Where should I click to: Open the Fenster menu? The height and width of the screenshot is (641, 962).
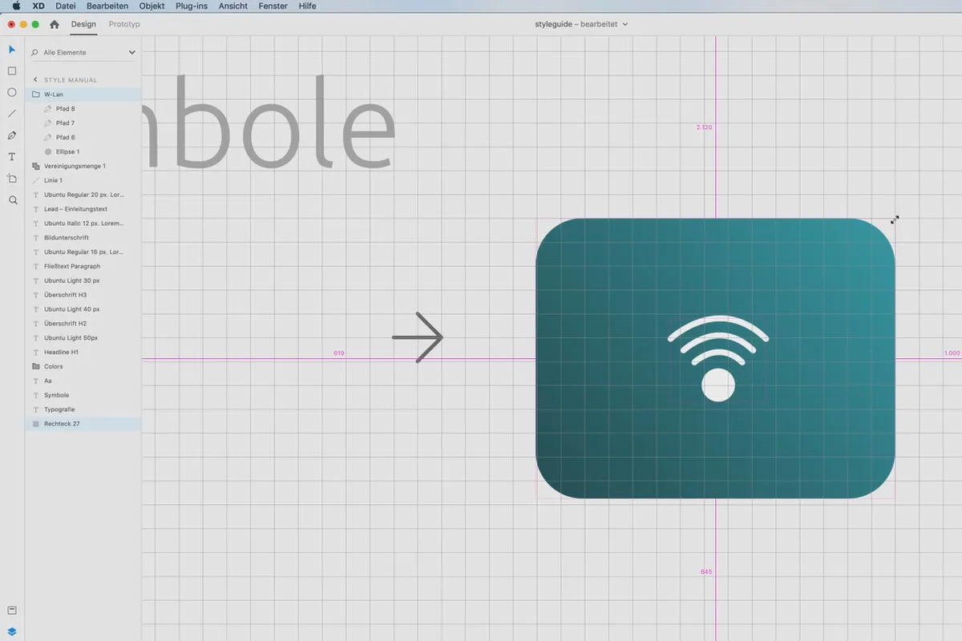pos(273,6)
